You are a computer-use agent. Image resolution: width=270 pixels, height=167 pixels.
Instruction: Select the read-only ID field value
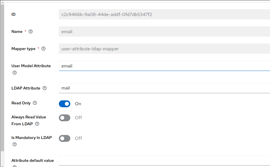(164, 14)
